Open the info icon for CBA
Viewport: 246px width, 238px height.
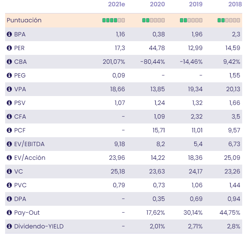(9, 62)
